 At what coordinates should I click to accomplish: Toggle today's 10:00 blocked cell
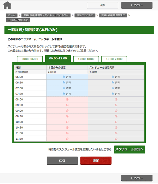click(67, 122)
